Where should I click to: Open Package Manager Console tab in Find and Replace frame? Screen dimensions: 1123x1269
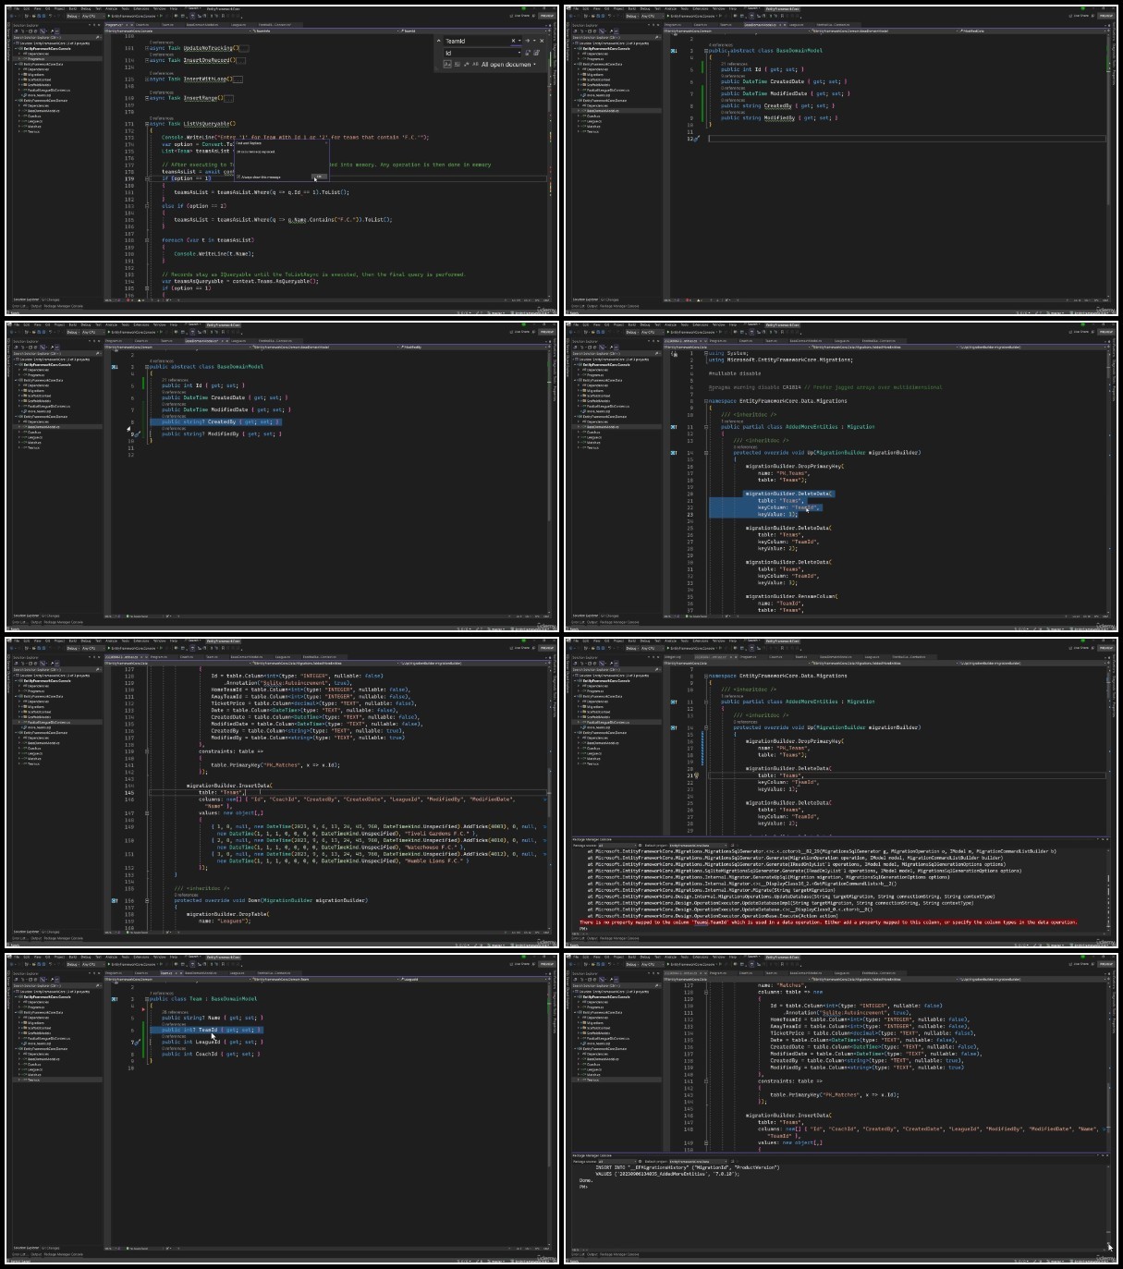63,306
